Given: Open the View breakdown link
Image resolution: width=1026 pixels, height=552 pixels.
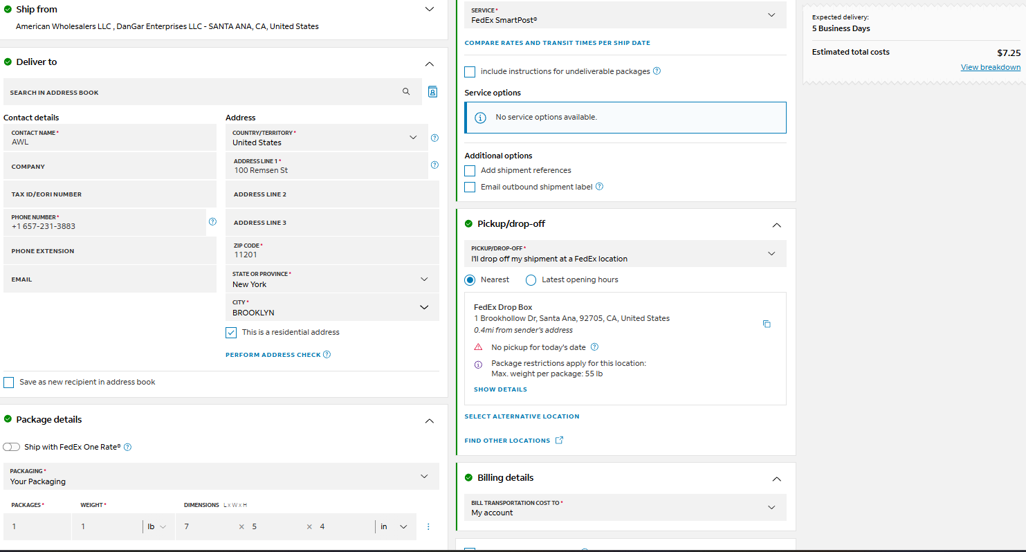Looking at the screenshot, I should click(x=990, y=67).
